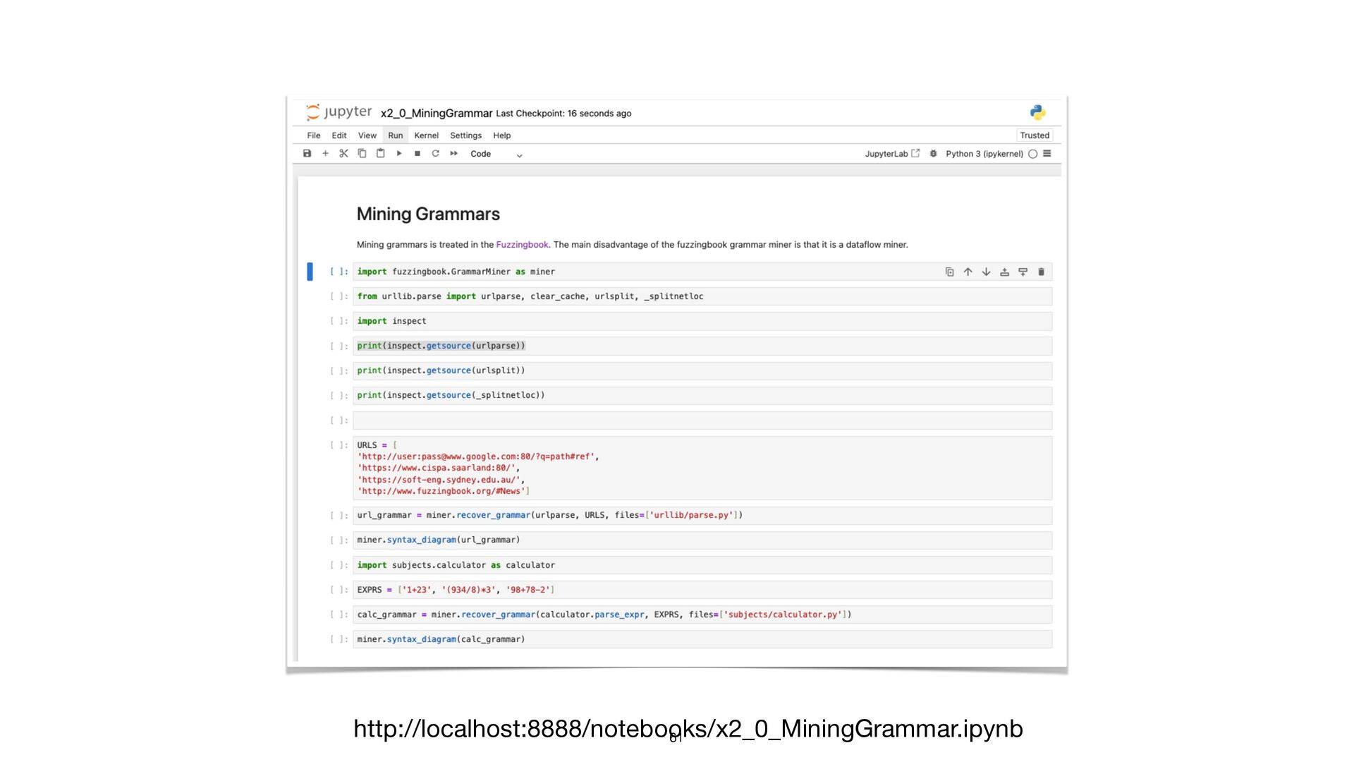The width and height of the screenshot is (1354, 762).
Task: Open the File menu
Action: (314, 135)
